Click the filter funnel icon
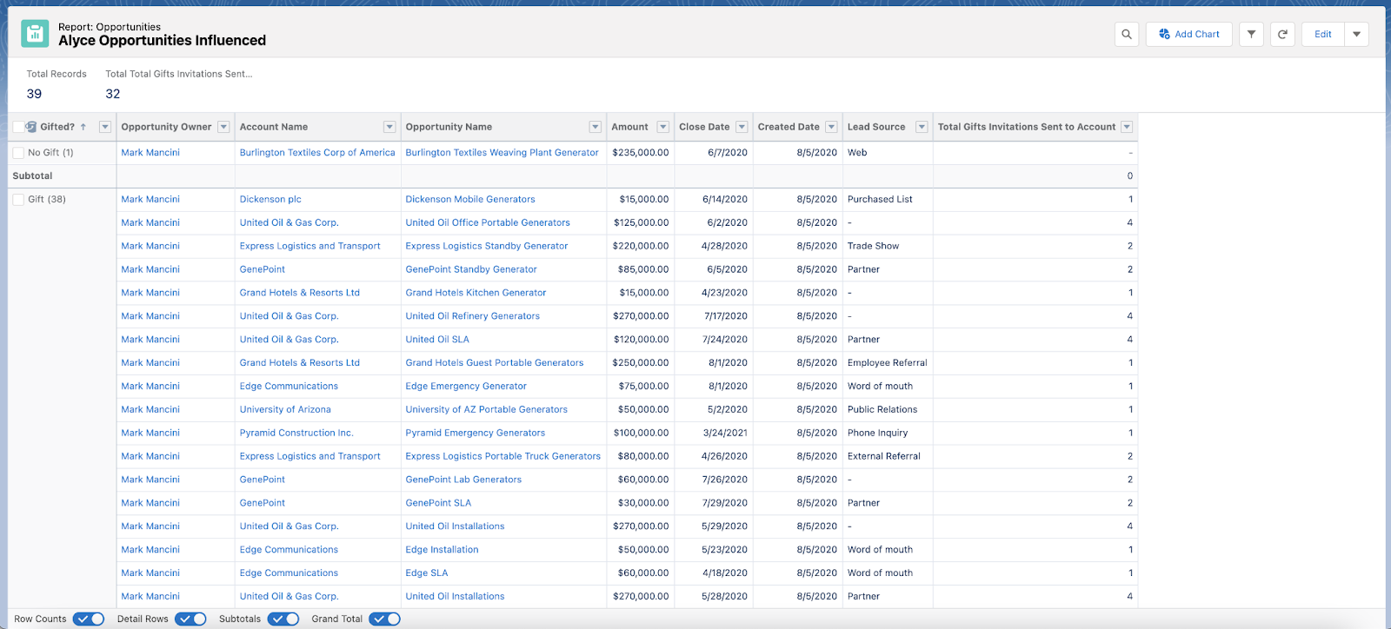Viewport: 1391px width, 629px height. [x=1251, y=34]
